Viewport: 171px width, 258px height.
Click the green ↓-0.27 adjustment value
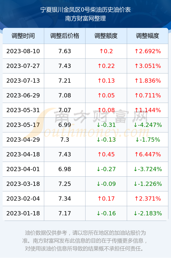[x=106, y=169]
